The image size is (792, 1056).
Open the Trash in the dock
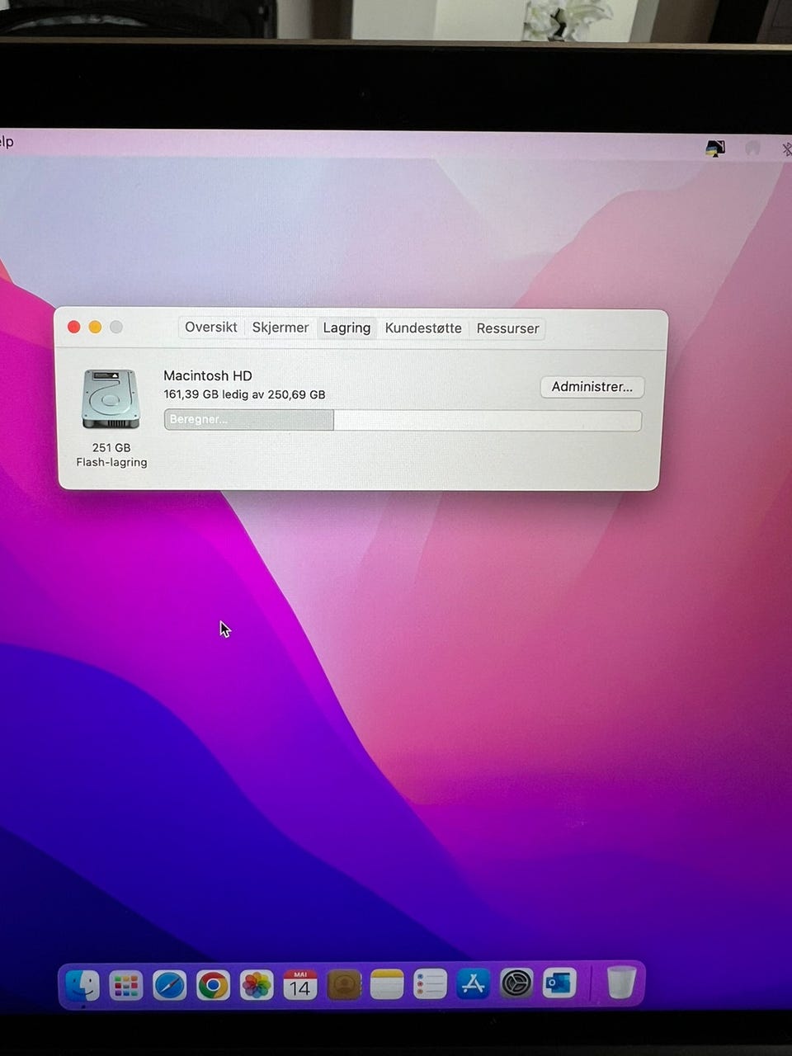tap(621, 983)
